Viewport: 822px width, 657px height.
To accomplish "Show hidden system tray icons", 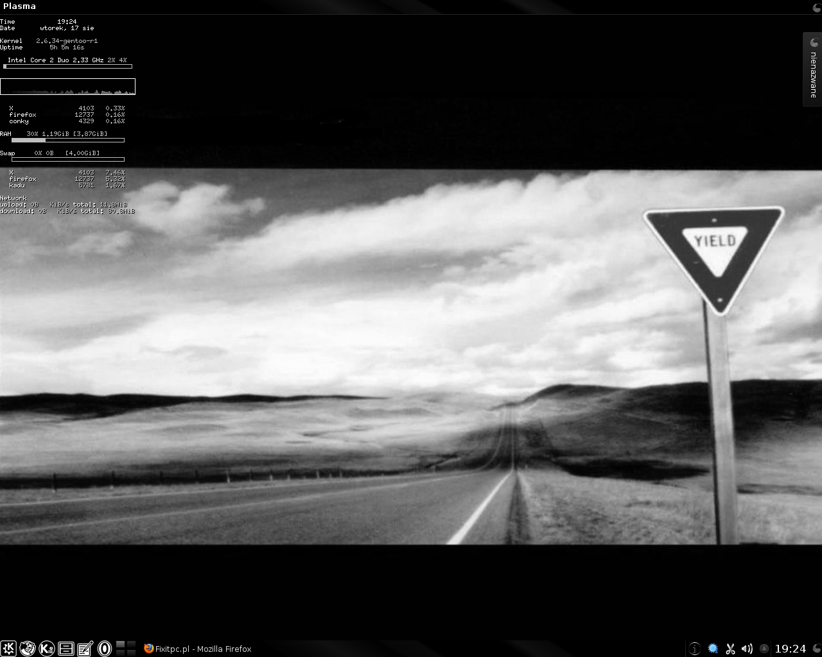I will pos(764,649).
